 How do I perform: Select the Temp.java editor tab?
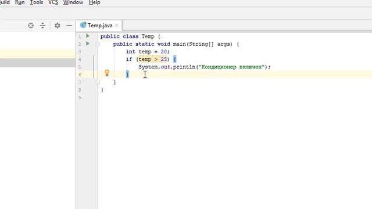pyautogui.click(x=99, y=26)
